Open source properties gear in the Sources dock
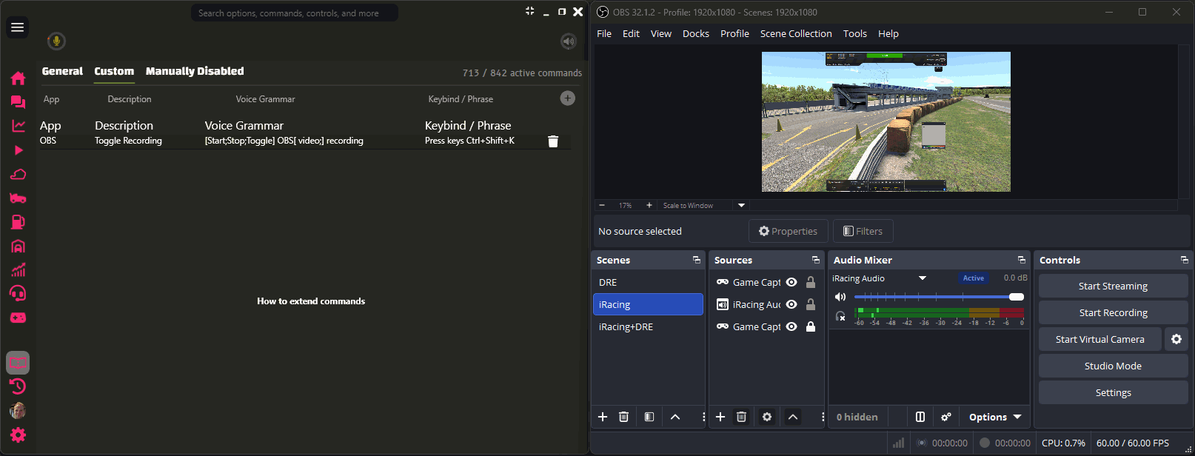Screen dimensions: 1195x456 (x=767, y=417)
